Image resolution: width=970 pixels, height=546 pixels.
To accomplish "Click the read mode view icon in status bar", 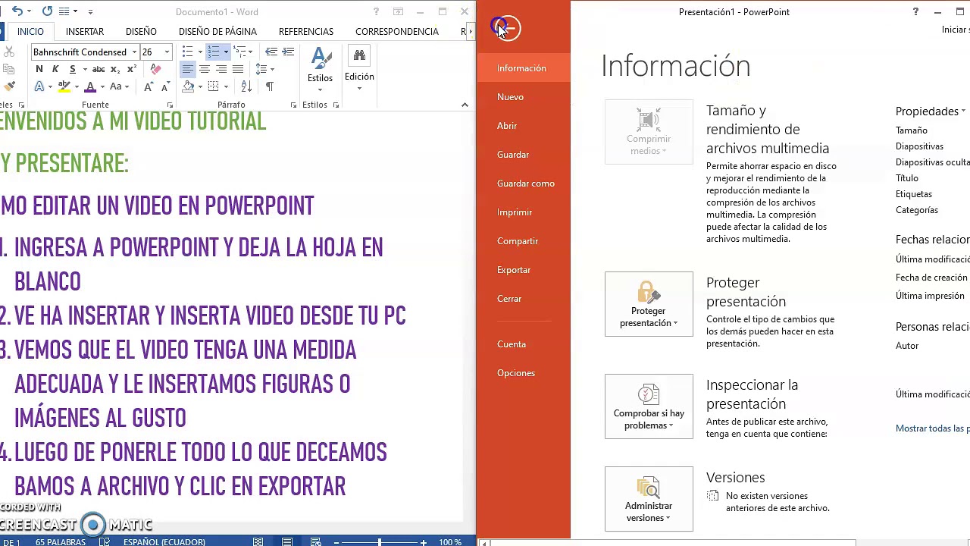I will click(x=258, y=541).
